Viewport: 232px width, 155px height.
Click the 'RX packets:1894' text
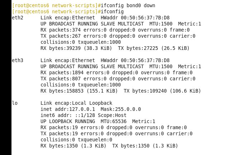pyautogui.click(x=62, y=72)
